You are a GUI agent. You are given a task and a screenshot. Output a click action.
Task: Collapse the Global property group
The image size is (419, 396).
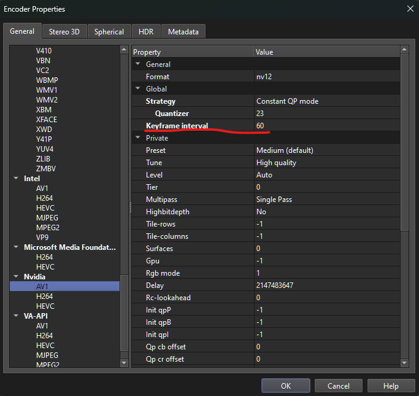pos(139,89)
